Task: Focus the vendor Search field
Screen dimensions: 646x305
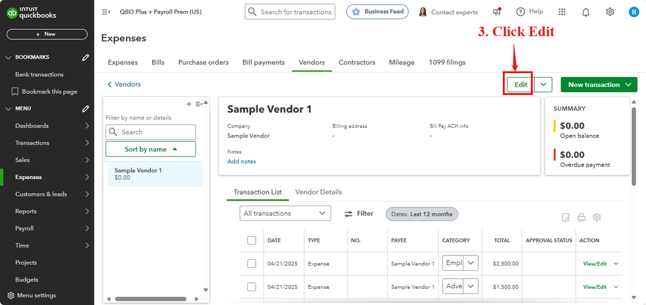Action: pos(151,132)
